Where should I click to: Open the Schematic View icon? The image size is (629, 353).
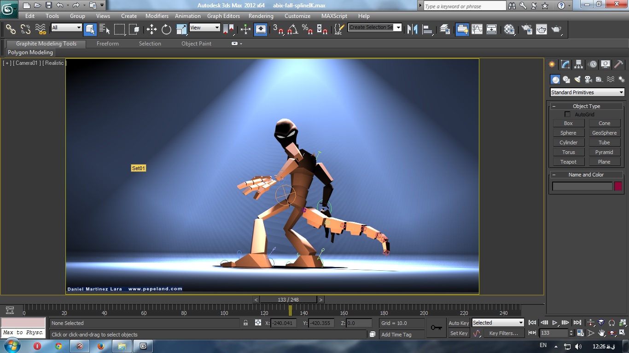[492, 29]
